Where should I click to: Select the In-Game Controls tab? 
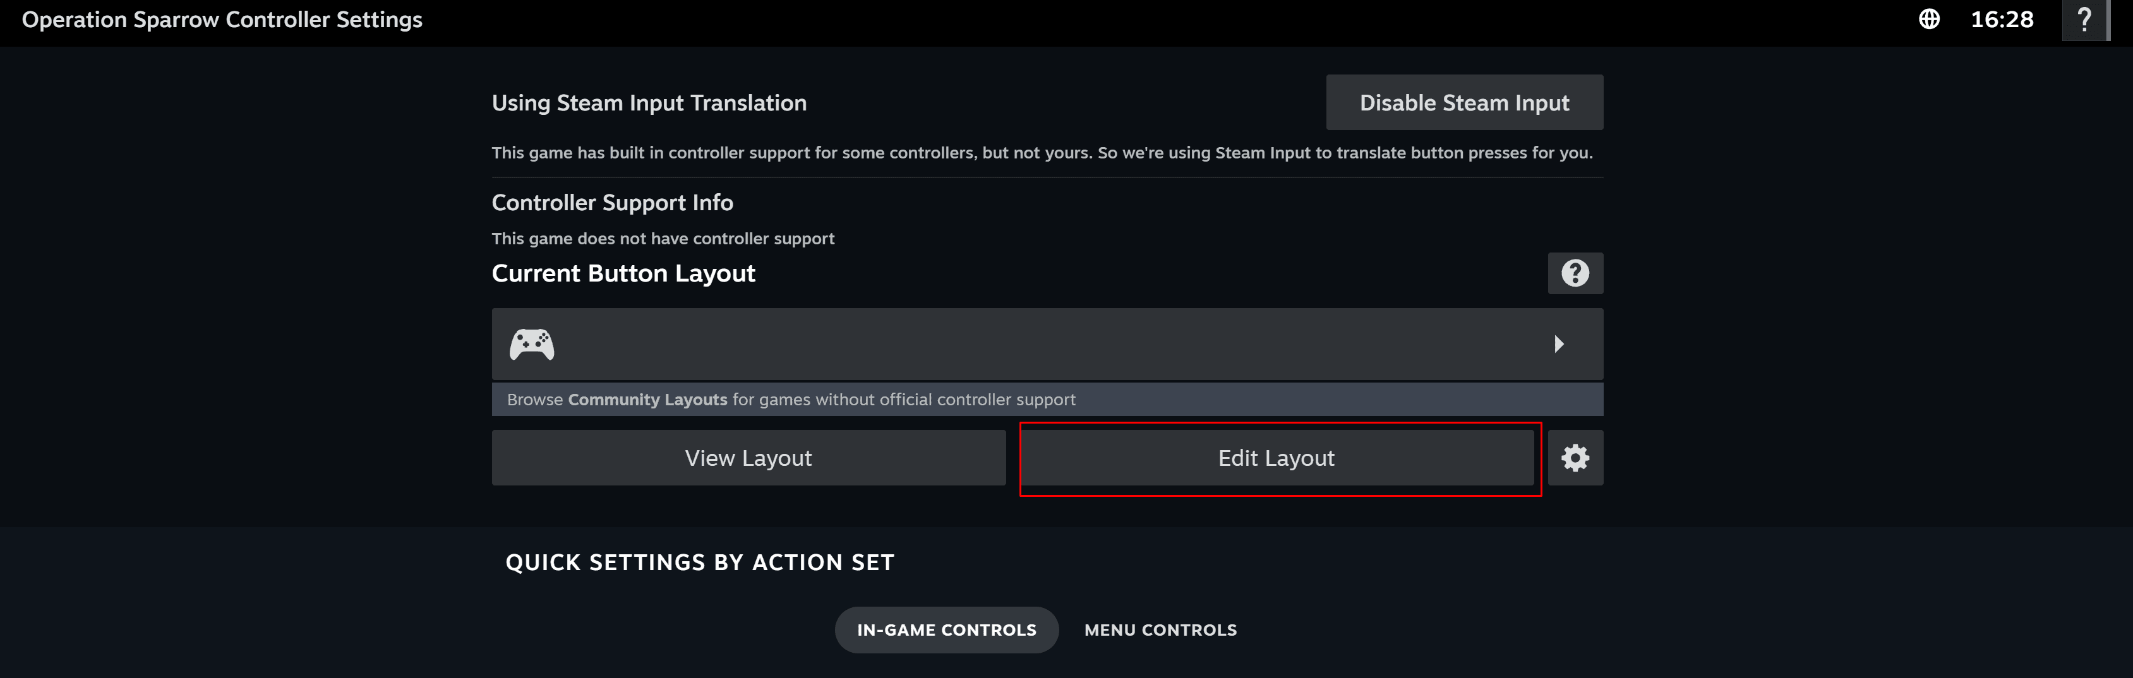pos(946,630)
